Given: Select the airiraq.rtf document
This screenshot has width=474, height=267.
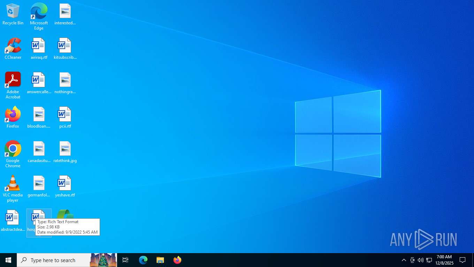Looking at the screenshot, I should tap(39, 49).
